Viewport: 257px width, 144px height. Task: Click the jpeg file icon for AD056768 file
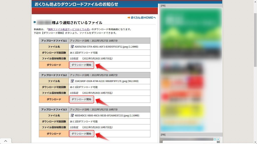coord(72,46)
